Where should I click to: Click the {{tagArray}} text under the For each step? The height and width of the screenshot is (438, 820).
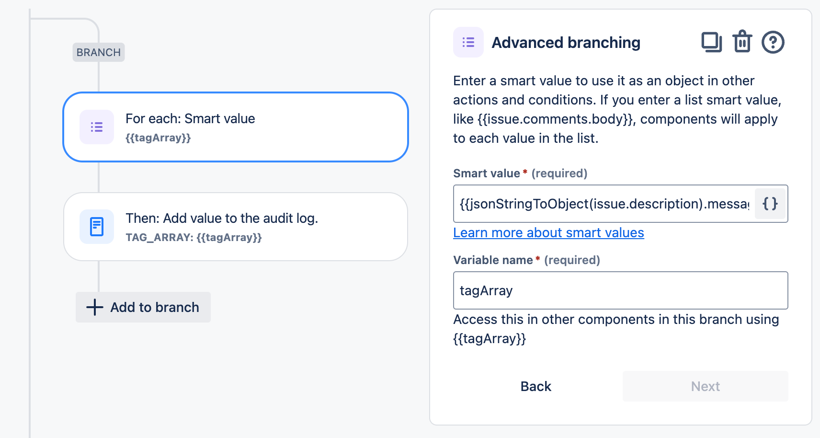click(159, 138)
